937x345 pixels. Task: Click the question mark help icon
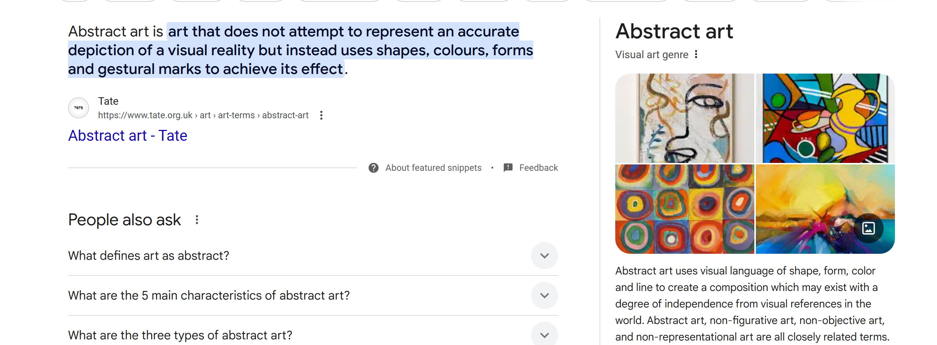coord(373,168)
